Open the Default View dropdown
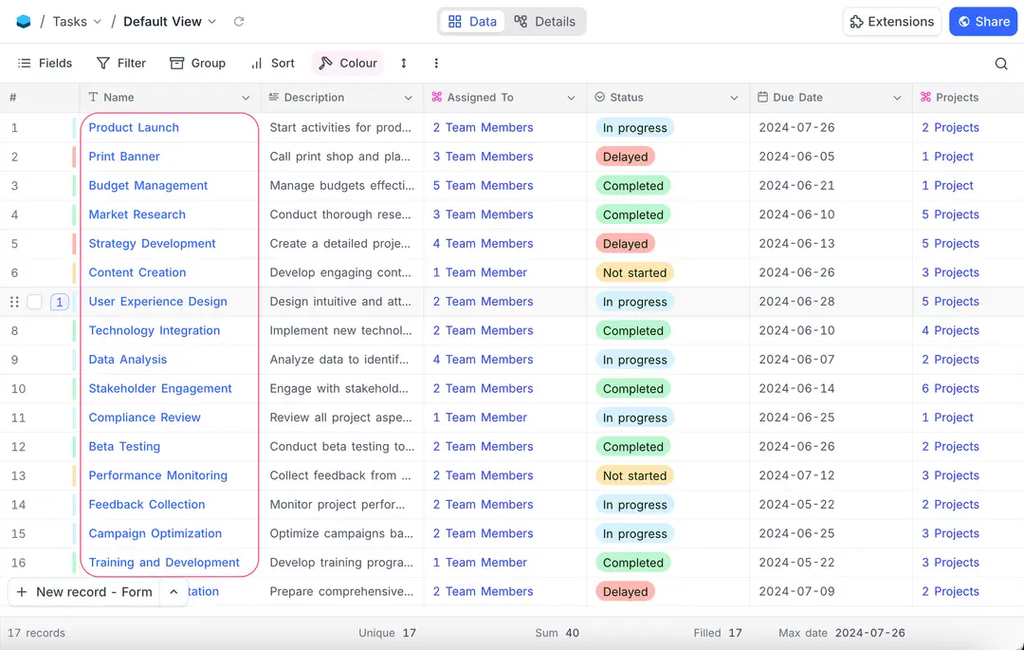This screenshot has height=650, width=1024. (x=170, y=22)
